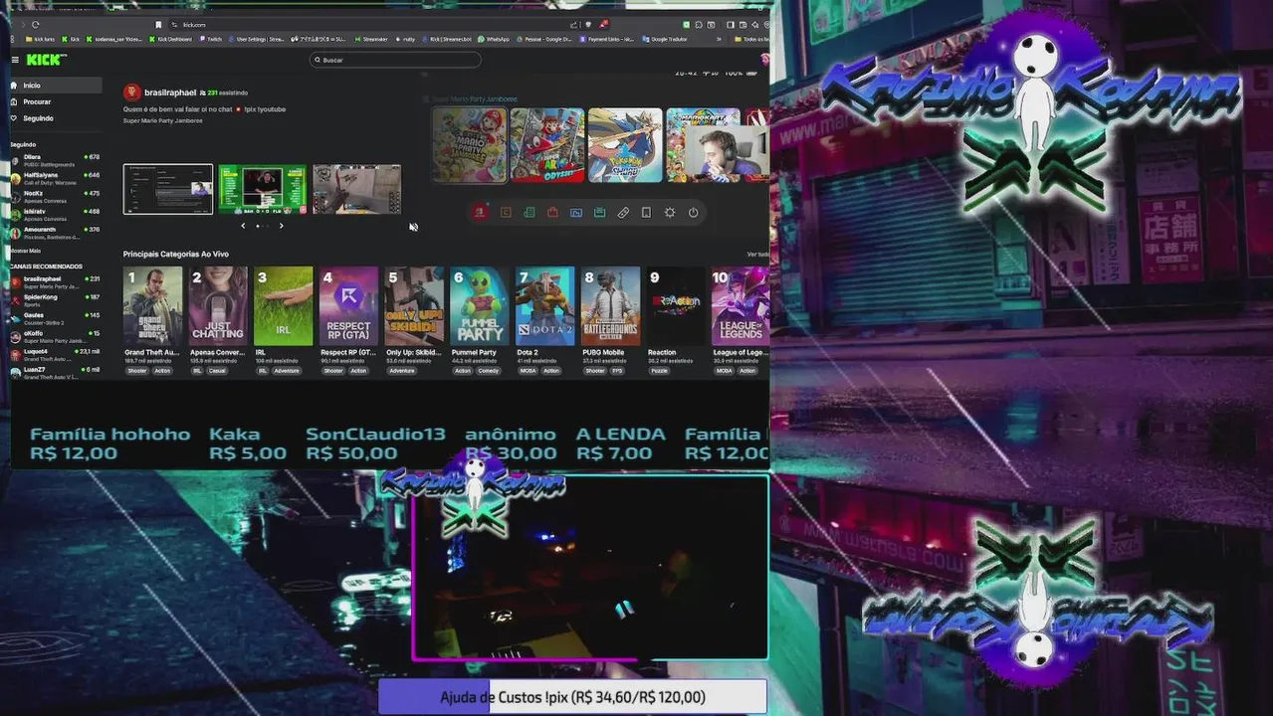1273x716 pixels.
Task: Open the orange square icon on Switch menu
Action: [506, 212]
